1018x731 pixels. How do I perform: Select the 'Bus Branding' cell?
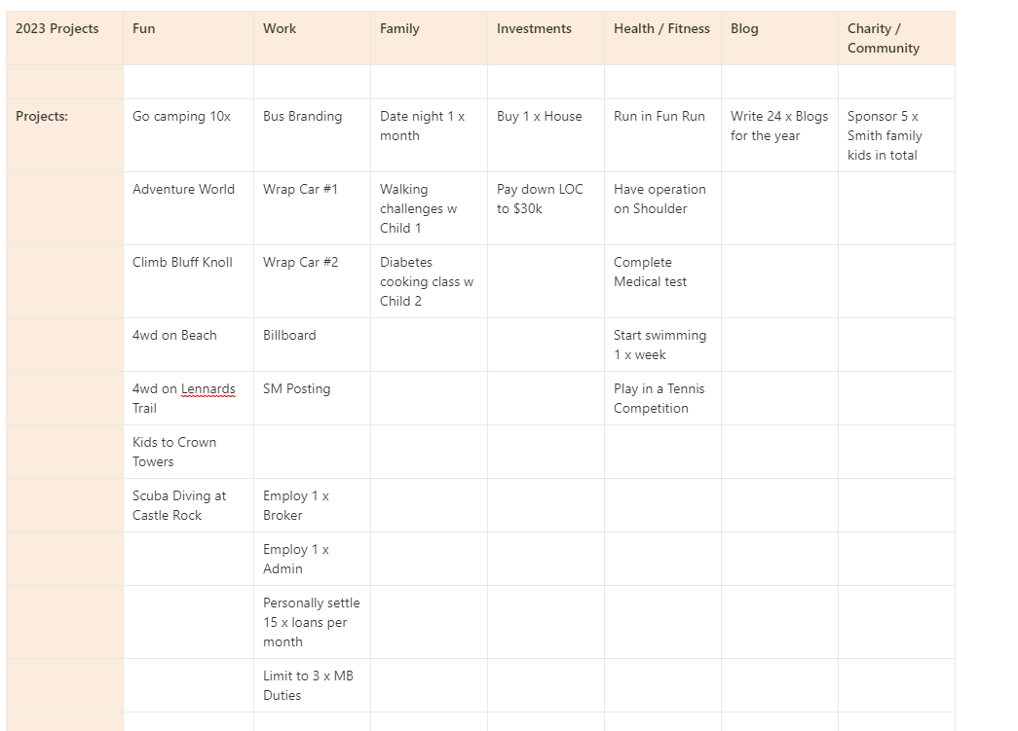pos(312,135)
